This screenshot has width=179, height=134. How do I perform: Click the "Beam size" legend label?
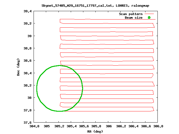coord(134,18)
